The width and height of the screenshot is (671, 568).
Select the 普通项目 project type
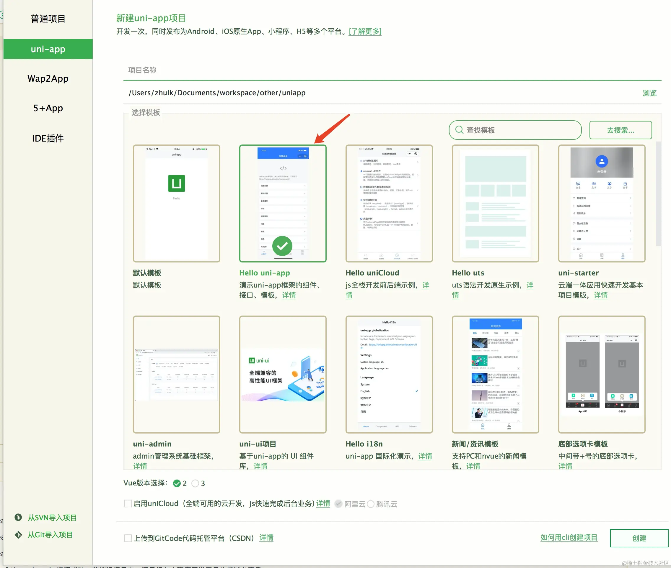click(x=48, y=19)
